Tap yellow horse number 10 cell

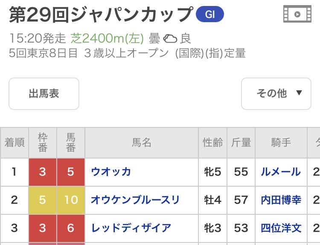coord(71,199)
